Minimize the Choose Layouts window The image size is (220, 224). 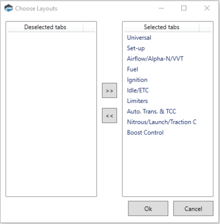point(161,8)
